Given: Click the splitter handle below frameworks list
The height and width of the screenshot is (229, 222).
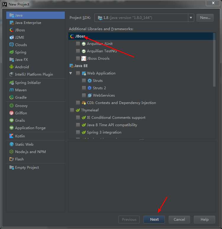Looking at the screenshot, I should 142,140.
